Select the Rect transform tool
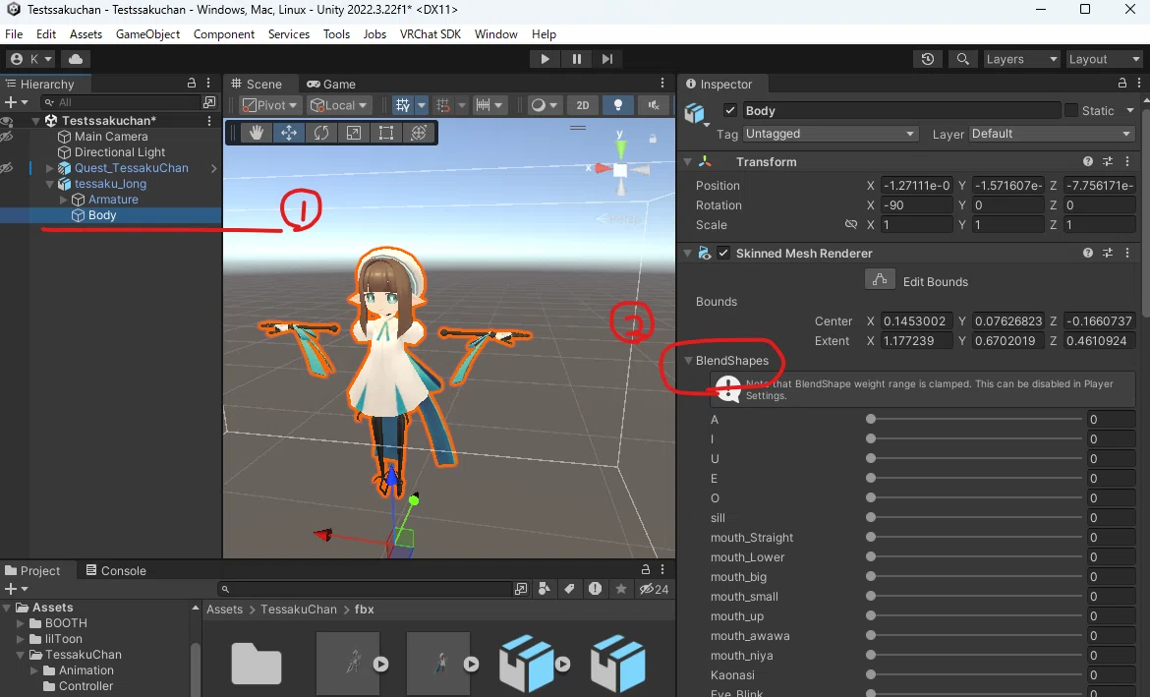Image resolution: width=1150 pixels, height=697 pixels. point(385,133)
